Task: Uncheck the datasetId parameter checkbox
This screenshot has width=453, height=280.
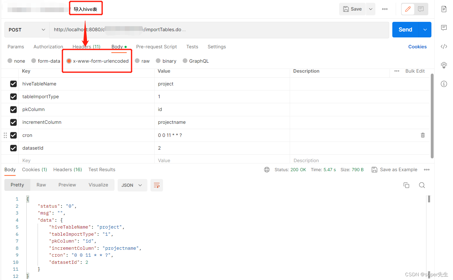Action: 13,148
